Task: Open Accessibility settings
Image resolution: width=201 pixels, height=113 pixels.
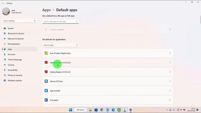Action: pos(19,70)
